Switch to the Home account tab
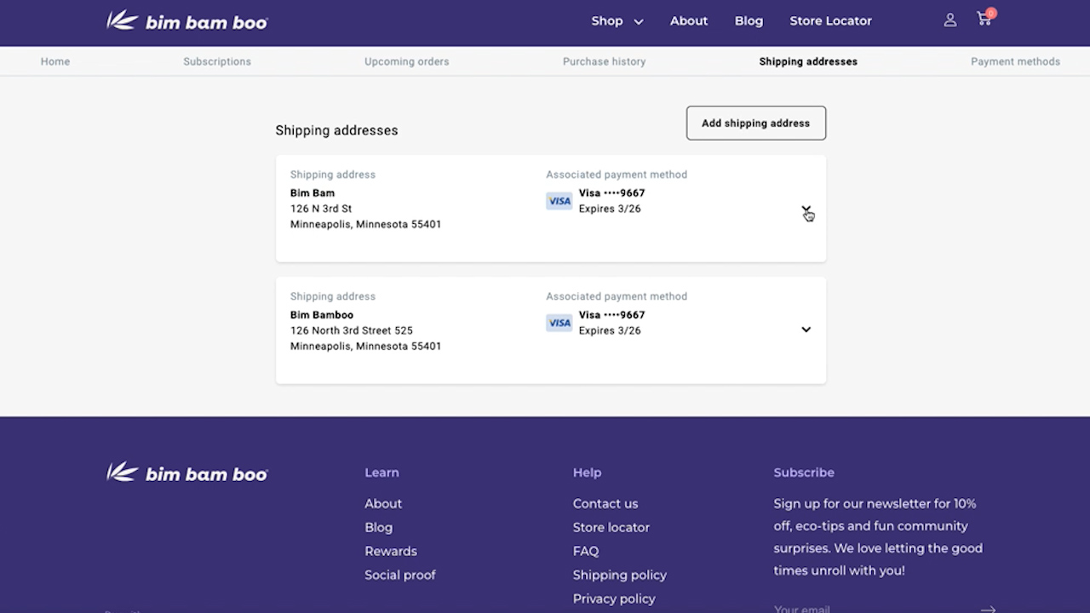 (55, 61)
